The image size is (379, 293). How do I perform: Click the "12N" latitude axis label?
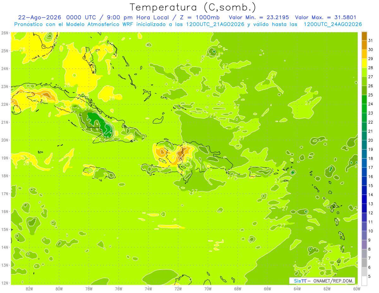(5, 283)
